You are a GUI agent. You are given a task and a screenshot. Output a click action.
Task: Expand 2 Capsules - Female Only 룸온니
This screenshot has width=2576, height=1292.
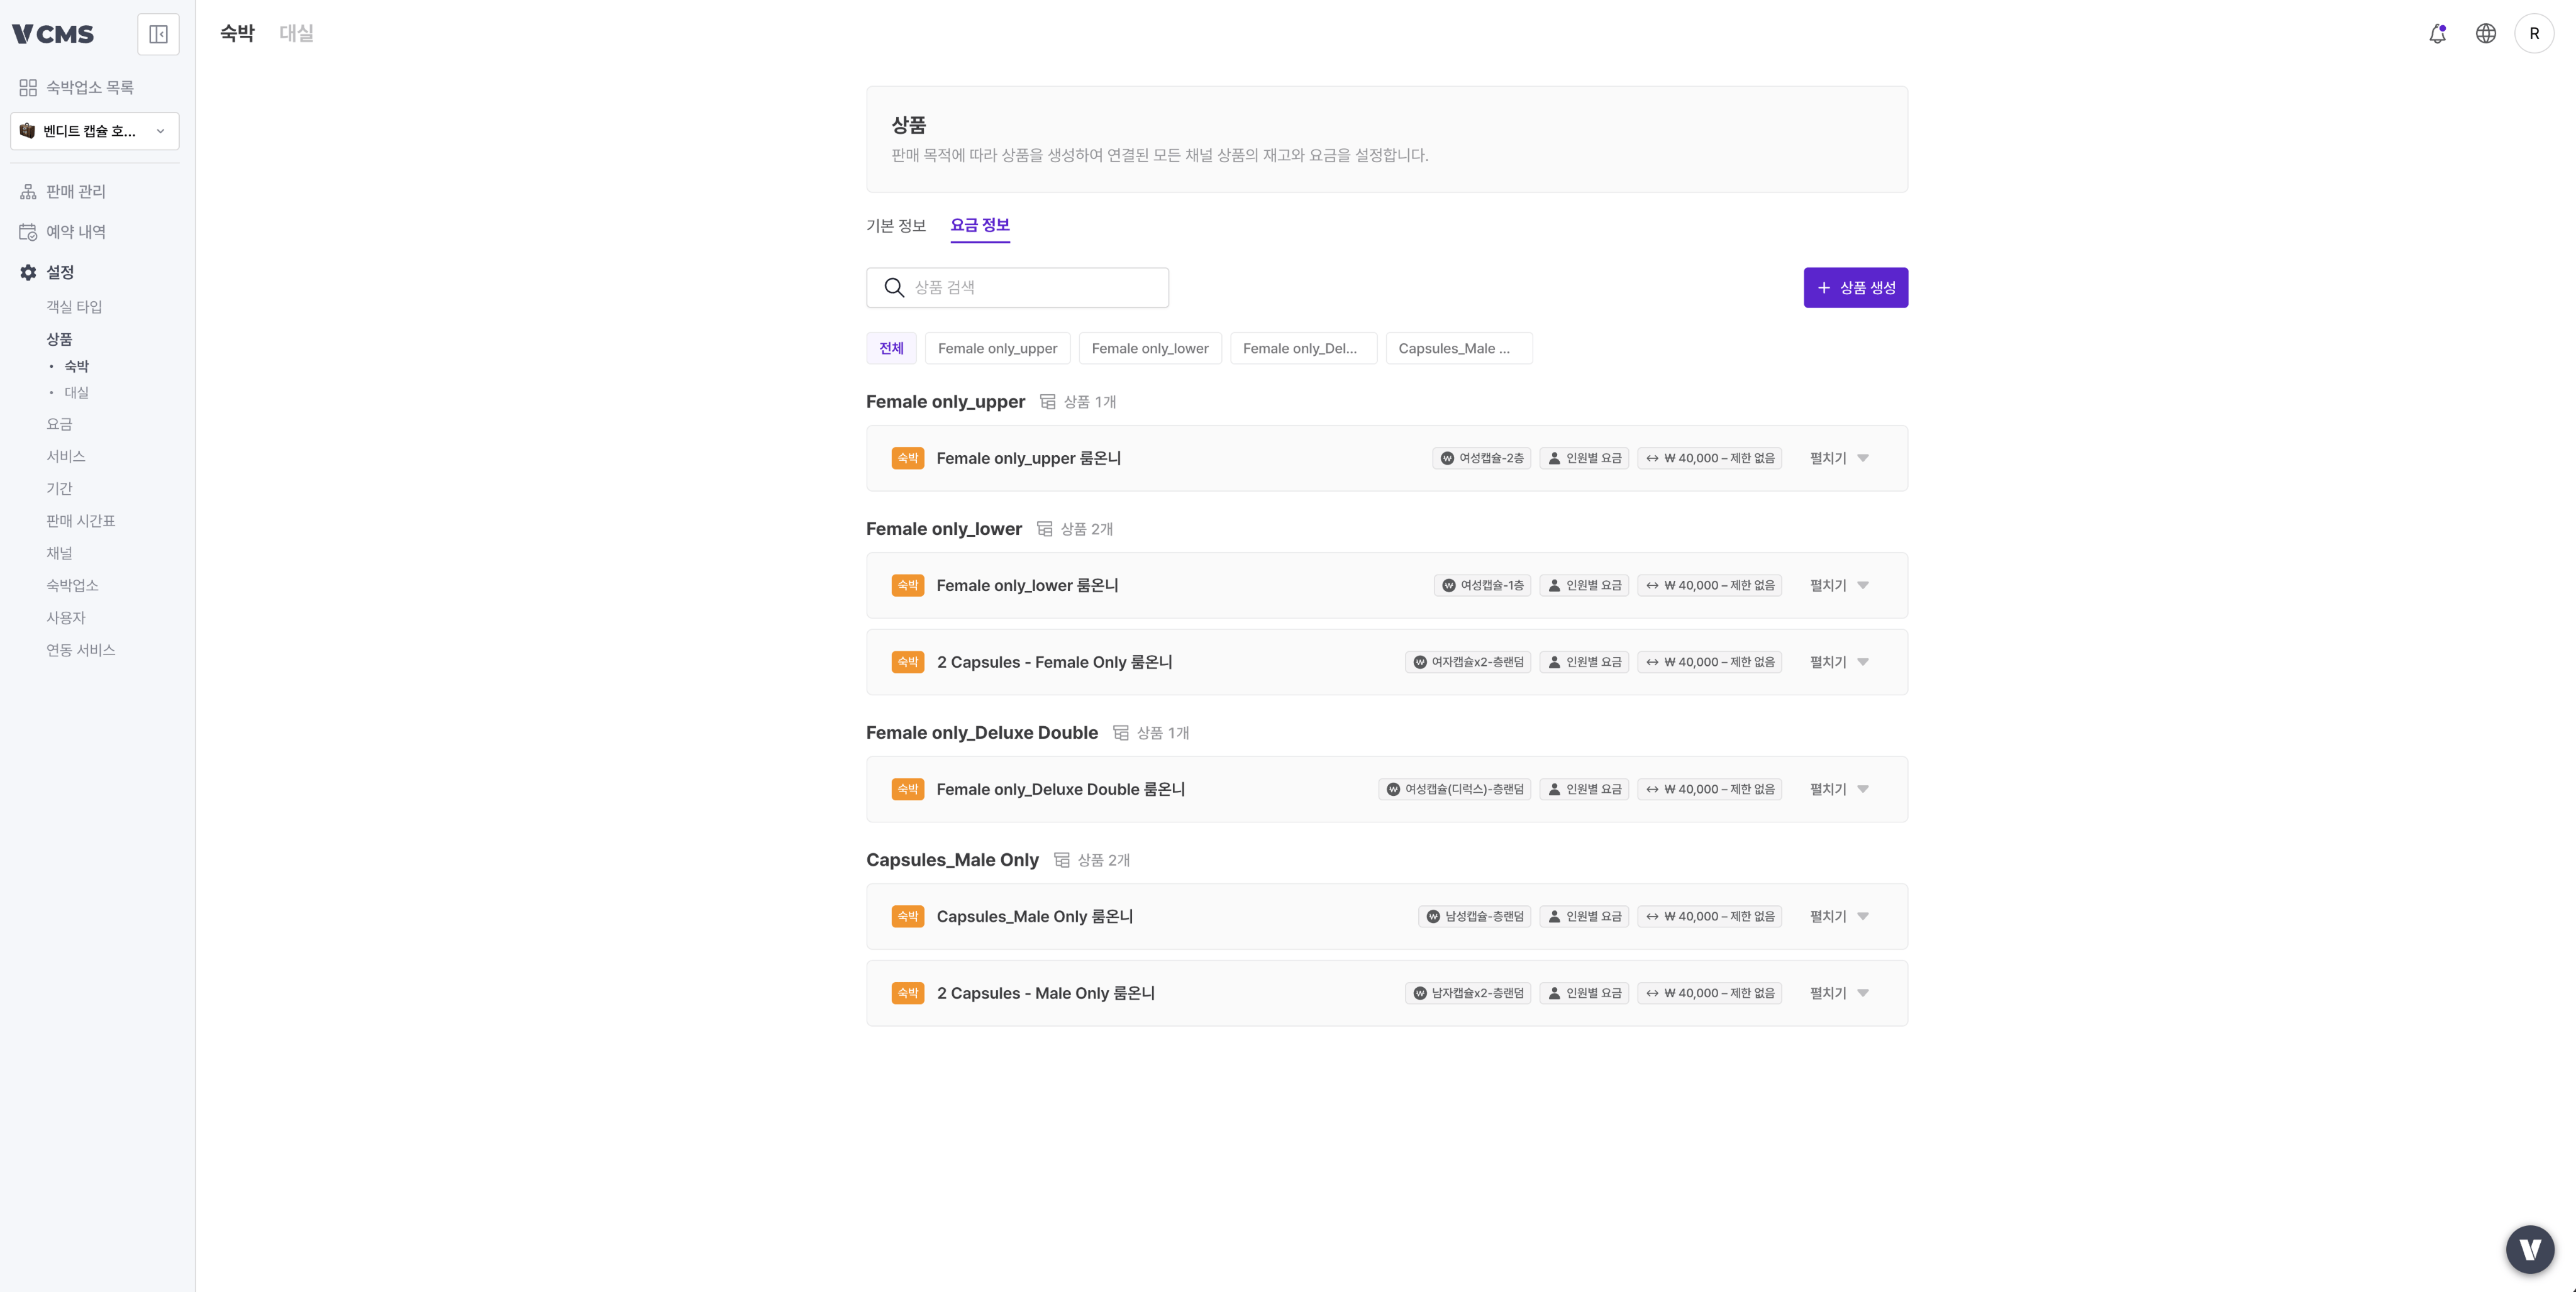pyautogui.click(x=1838, y=662)
